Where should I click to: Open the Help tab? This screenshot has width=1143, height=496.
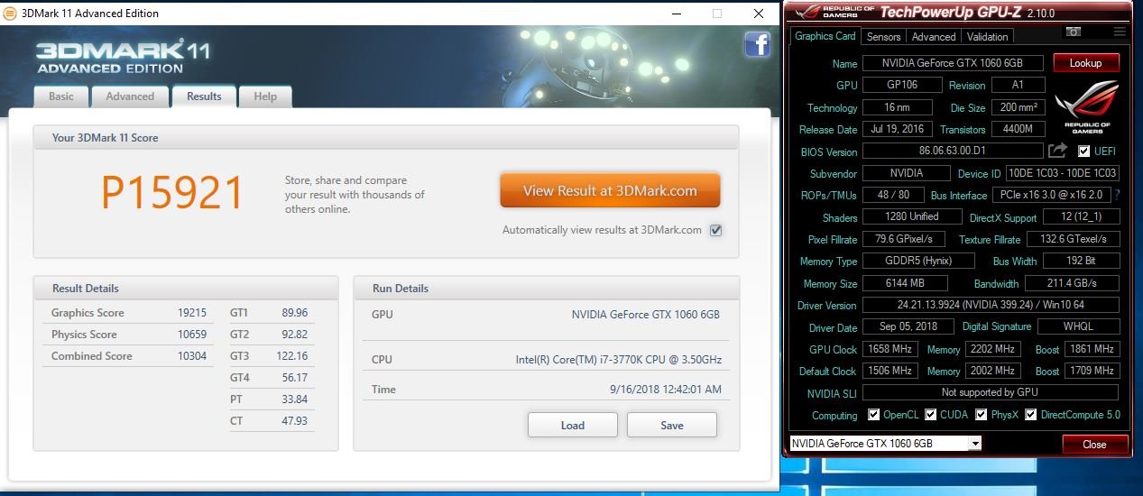coord(265,96)
